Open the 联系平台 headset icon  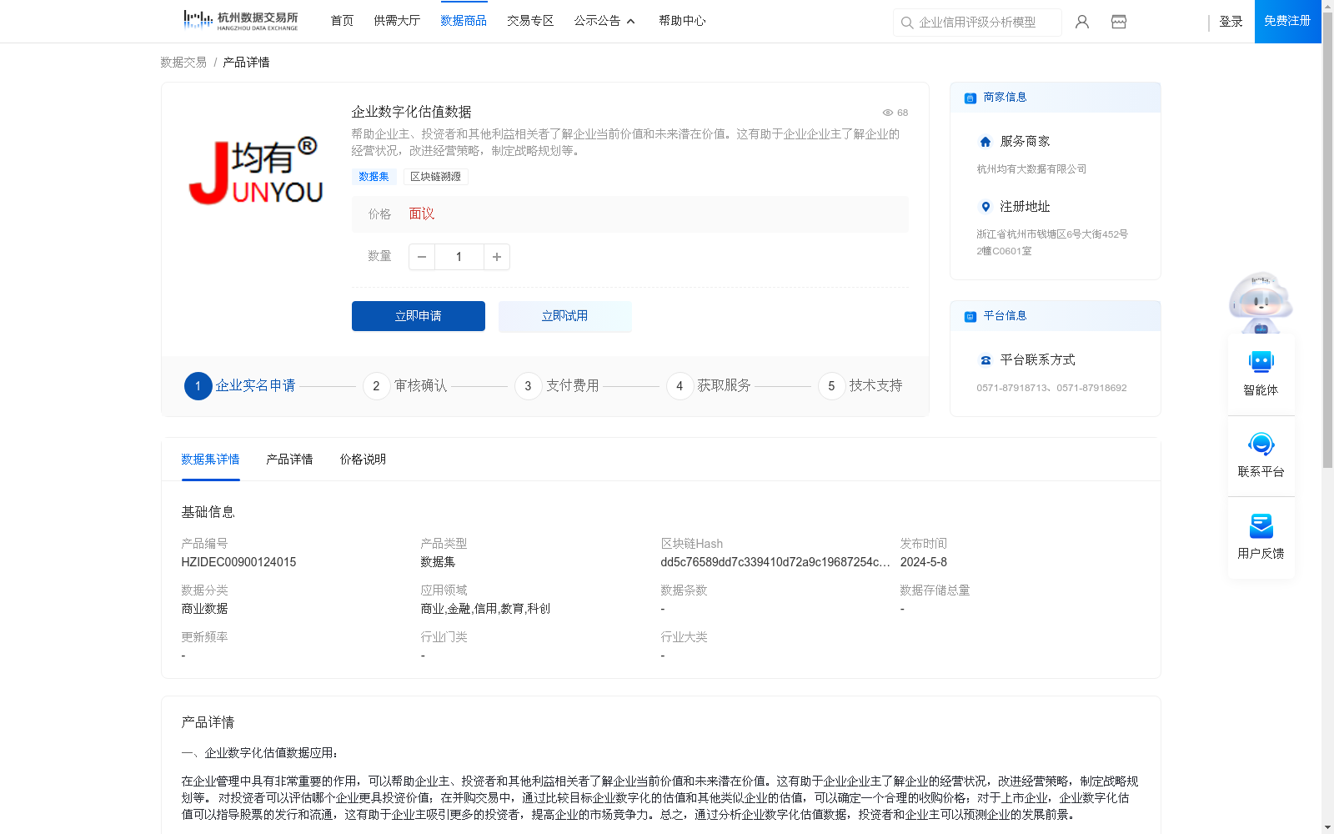coord(1261,444)
